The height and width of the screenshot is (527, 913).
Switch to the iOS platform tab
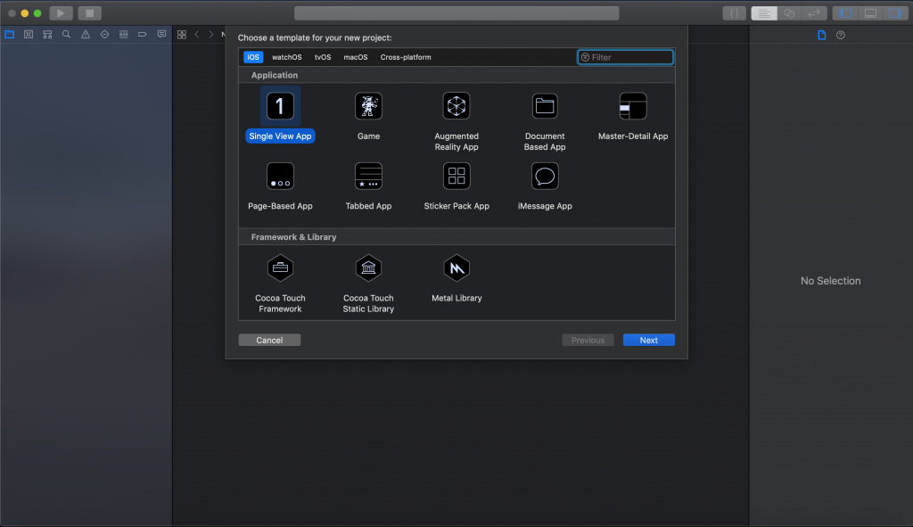[252, 57]
